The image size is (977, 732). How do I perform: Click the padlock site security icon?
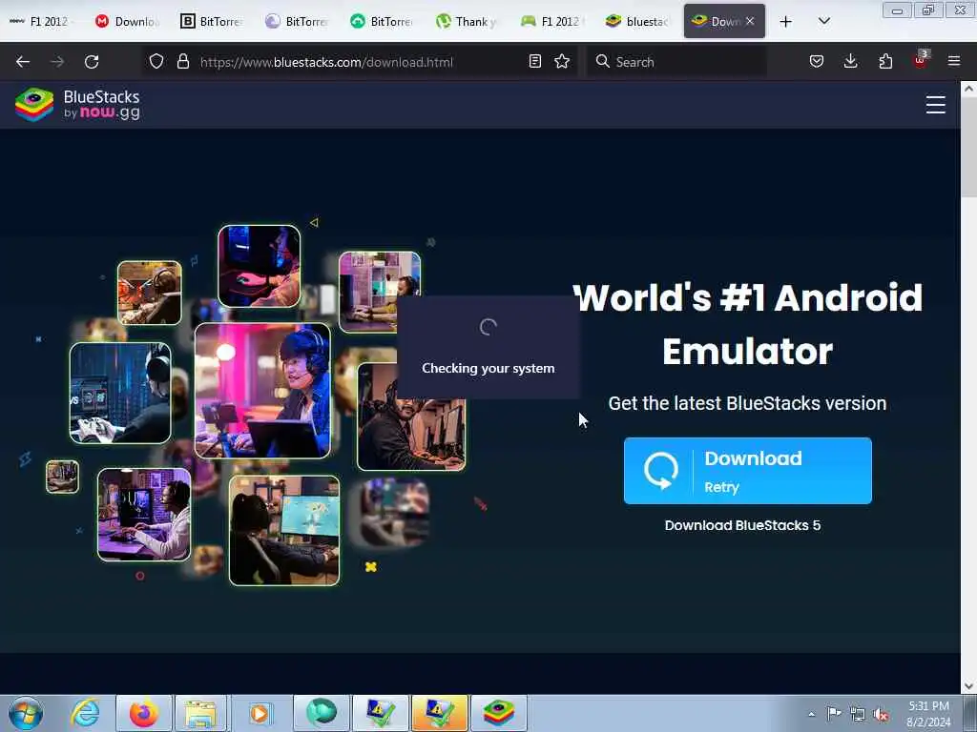(182, 62)
